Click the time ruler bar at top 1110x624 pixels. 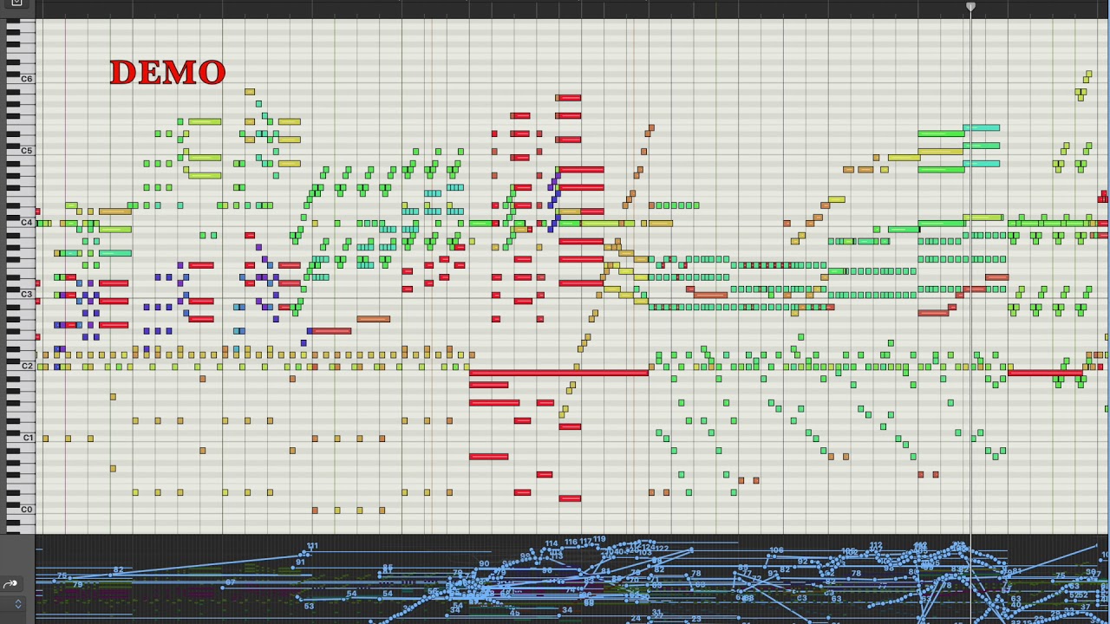[572, 8]
